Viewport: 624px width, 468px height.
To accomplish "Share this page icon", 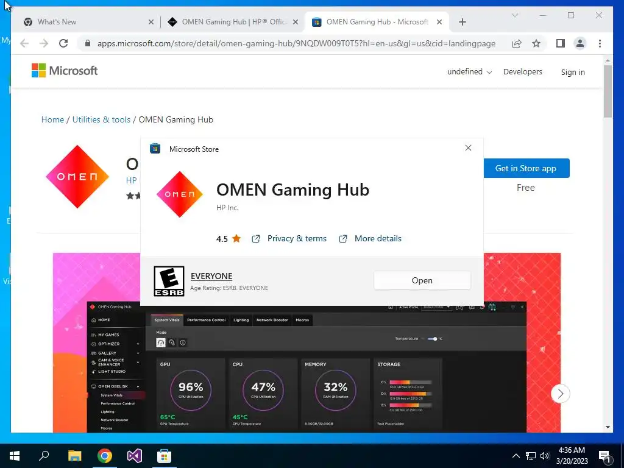I will pos(517,43).
